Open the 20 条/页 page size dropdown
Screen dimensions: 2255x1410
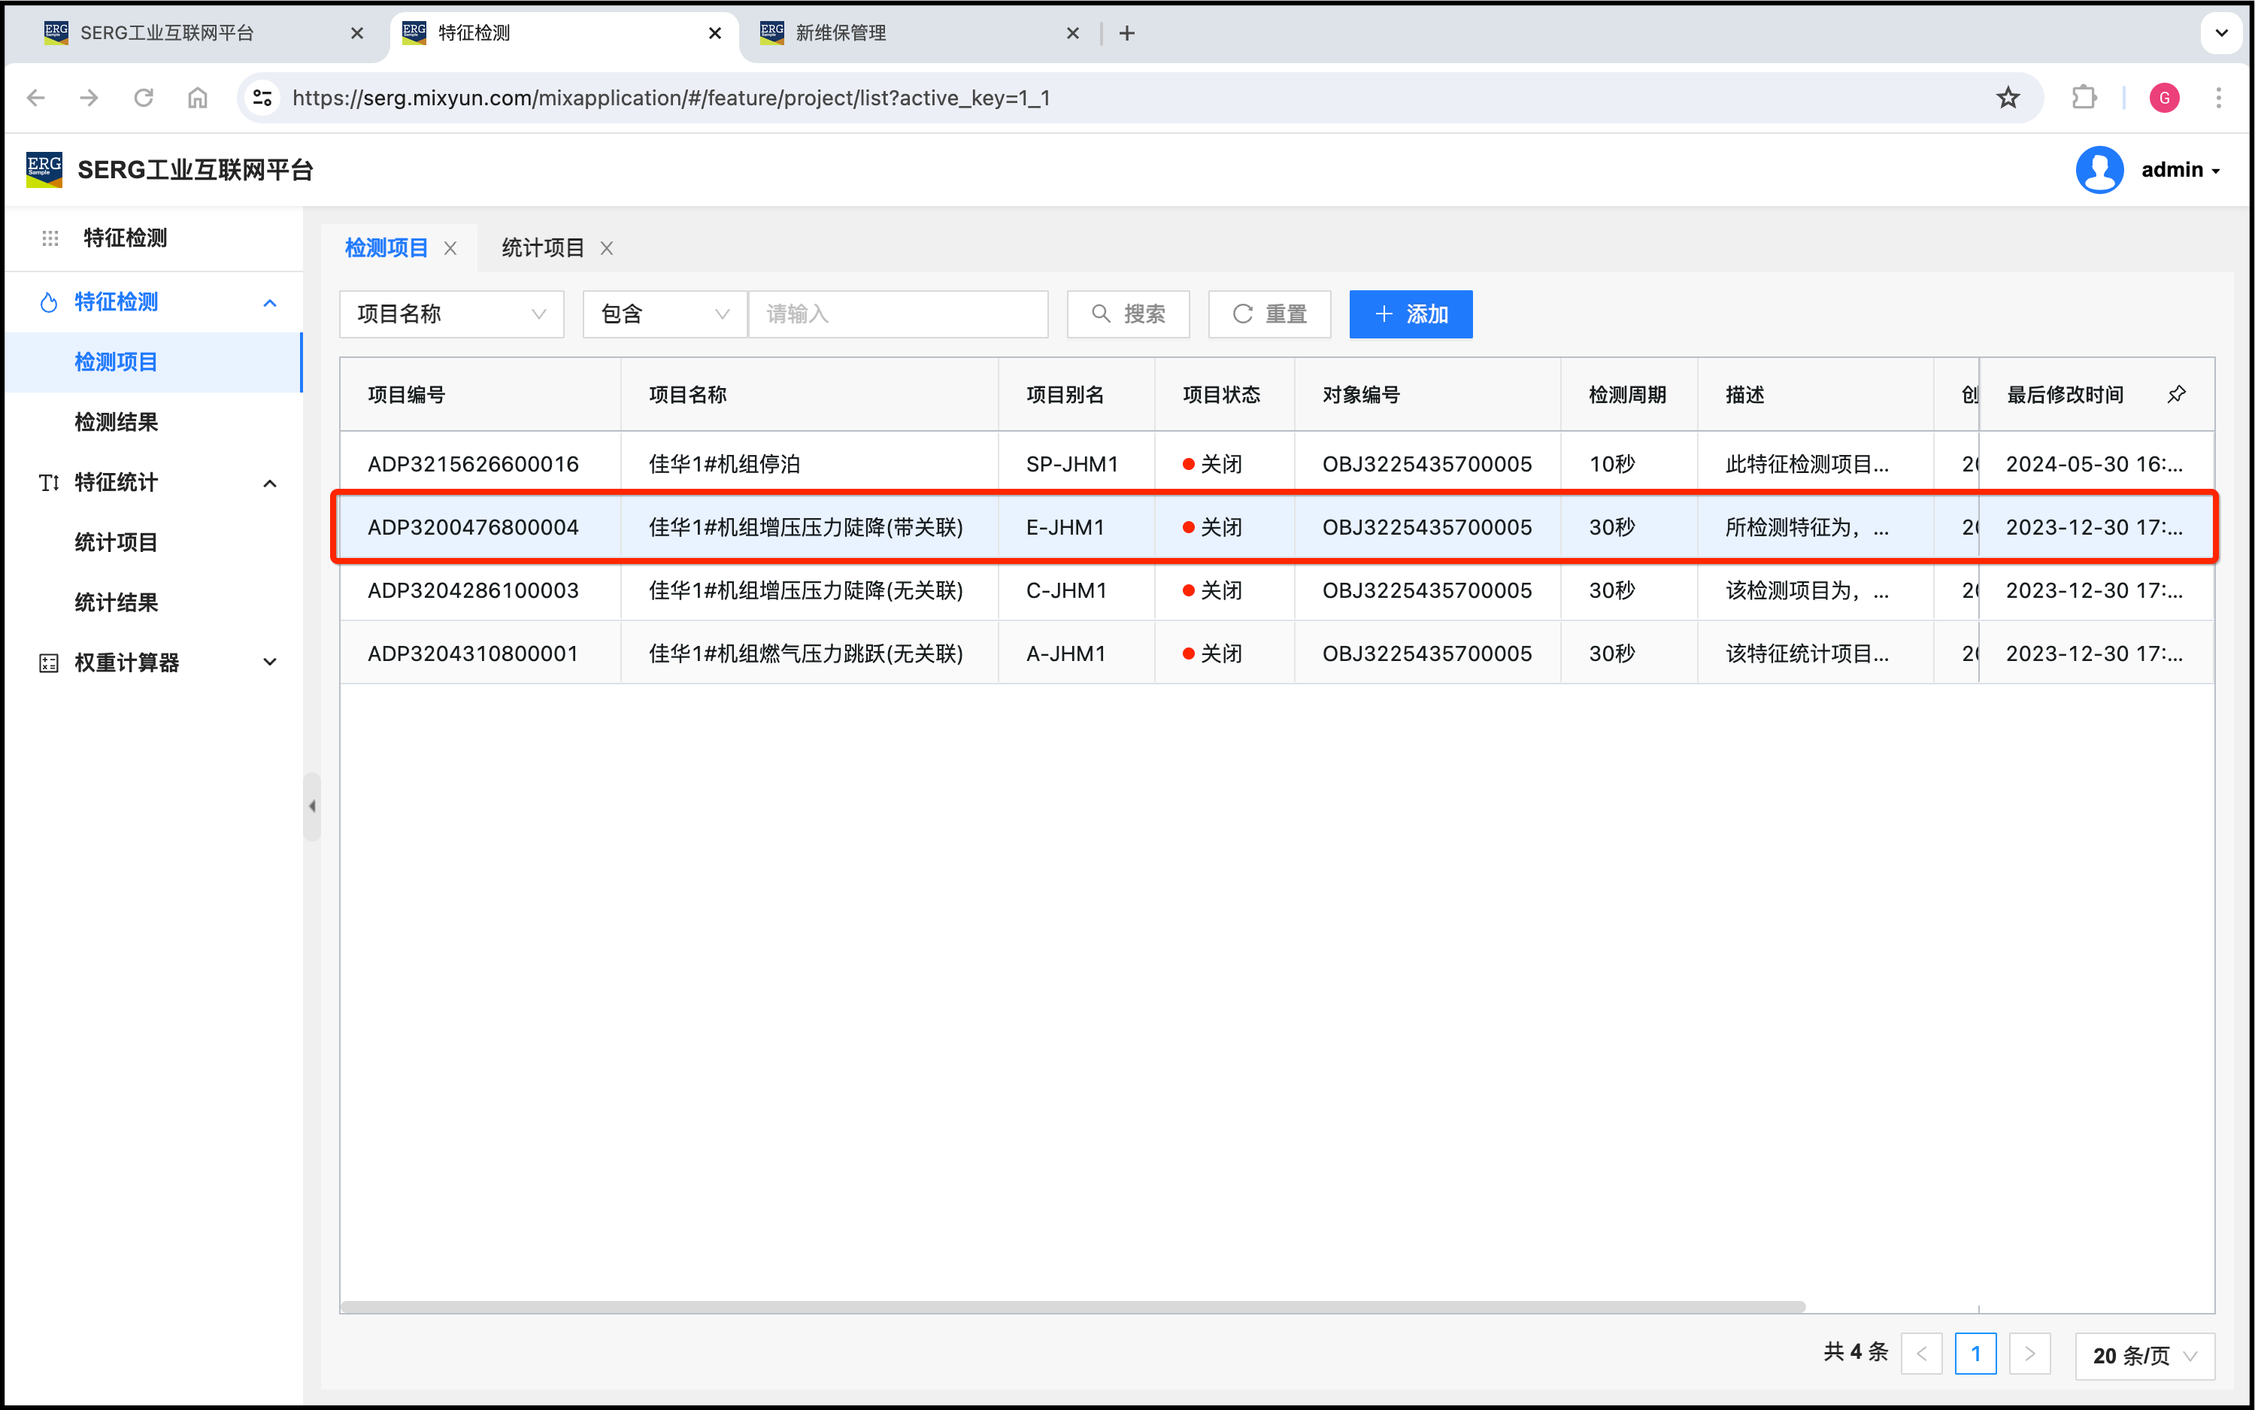coord(2144,1355)
